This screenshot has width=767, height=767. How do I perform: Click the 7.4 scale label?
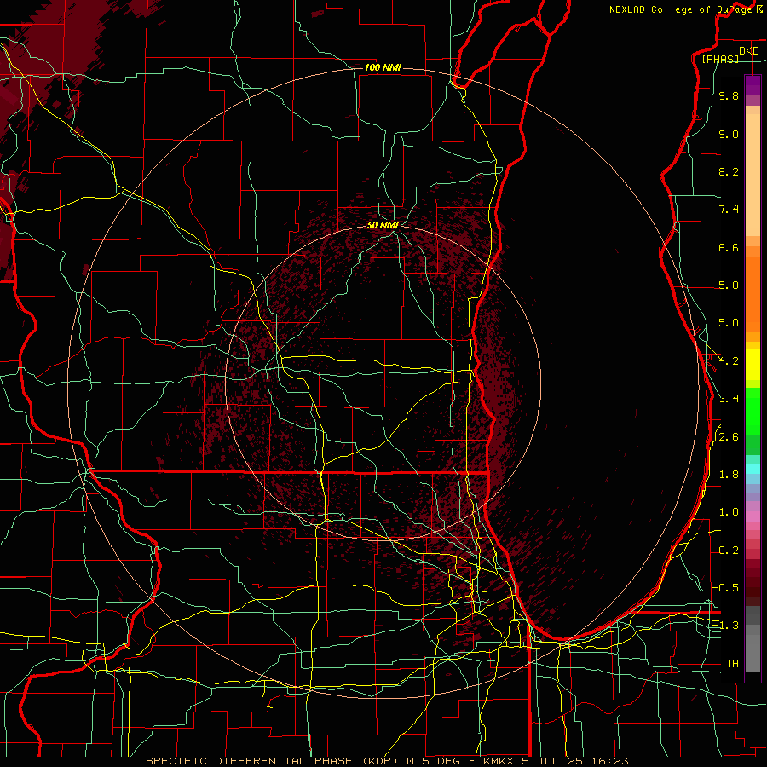(729, 210)
